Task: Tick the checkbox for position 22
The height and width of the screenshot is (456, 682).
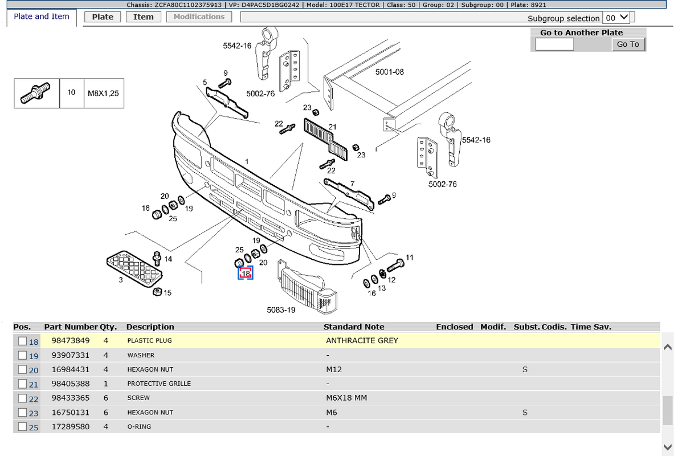Action: (x=22, y=398)
